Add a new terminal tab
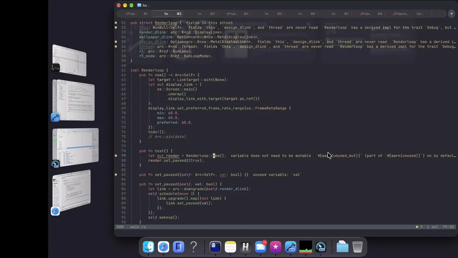The width and height of the screenshot is (458, 258). 452,14
